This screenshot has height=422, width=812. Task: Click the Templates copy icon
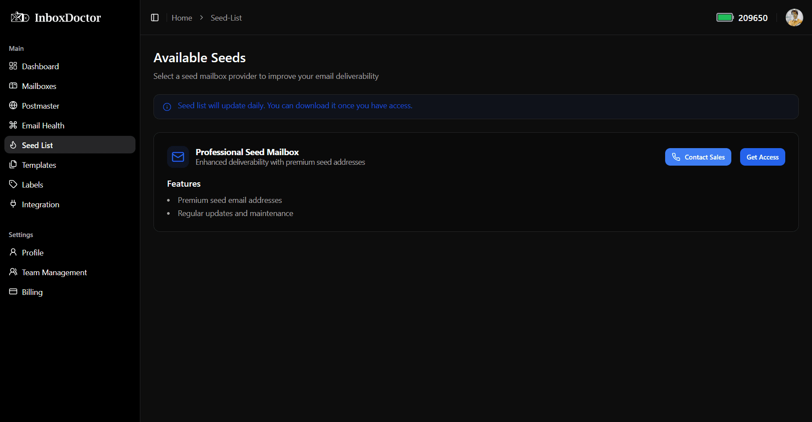pos(13,164)
